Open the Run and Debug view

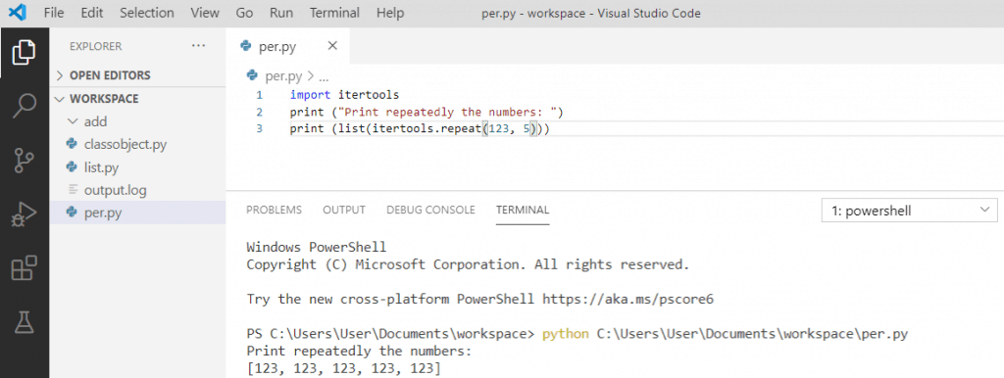pyautogui.click(x=24, y=214)
